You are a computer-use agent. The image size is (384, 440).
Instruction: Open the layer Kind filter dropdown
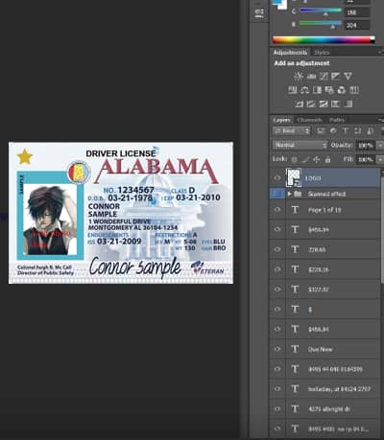point(292,130)
